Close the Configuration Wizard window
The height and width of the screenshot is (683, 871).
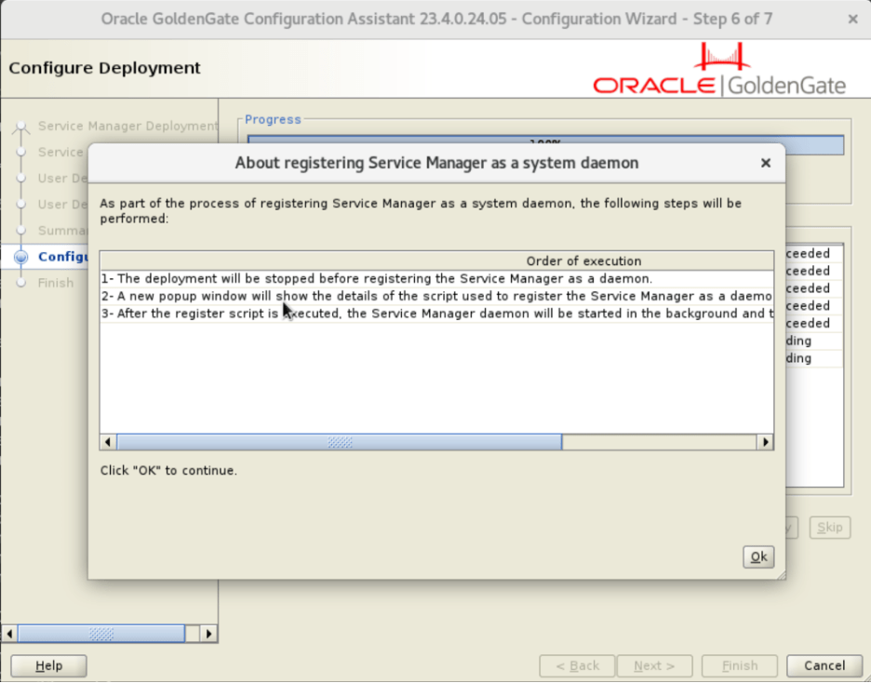pyautogui.click(x=852, y=20)
